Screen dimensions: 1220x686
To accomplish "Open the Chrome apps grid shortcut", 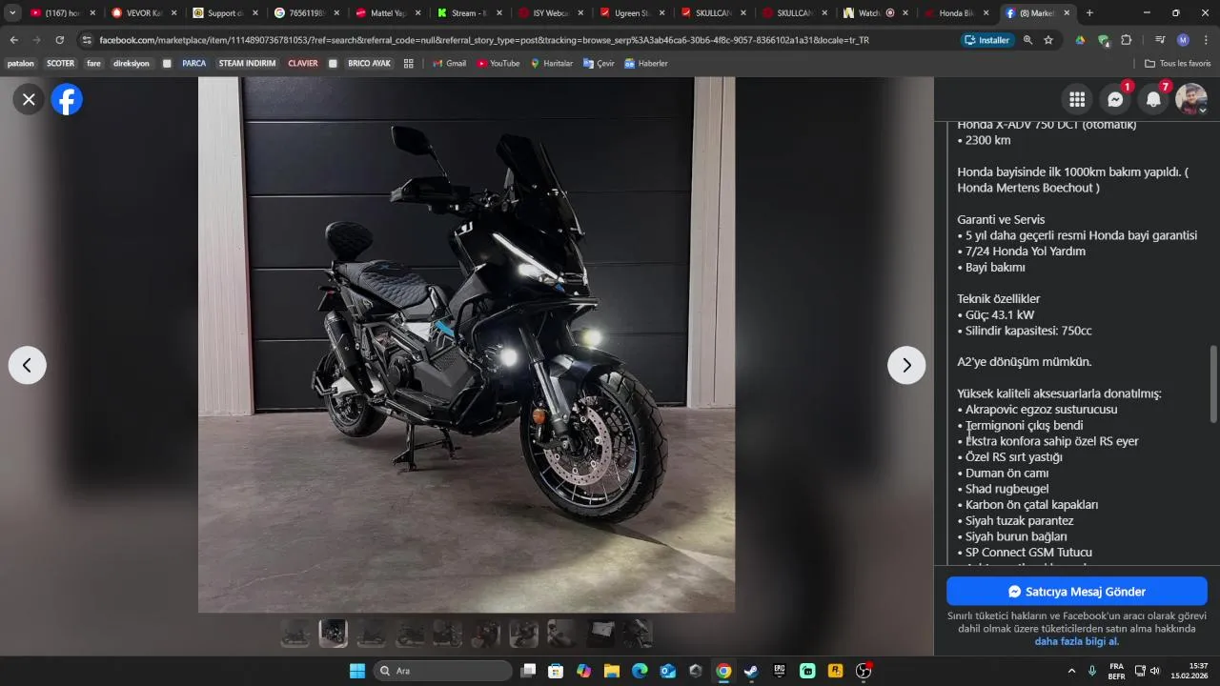I will coord(409,63).
